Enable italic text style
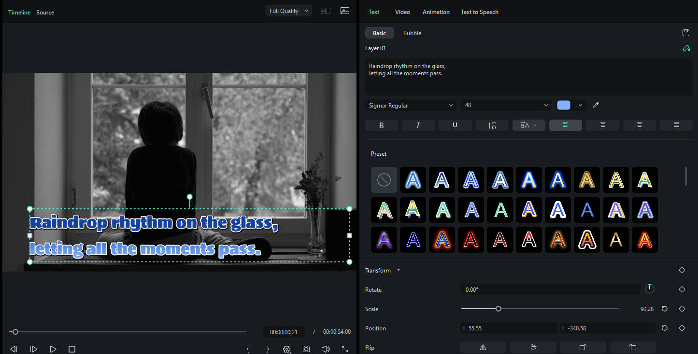The width and height of the screenshot is (698, 354). 418,125
